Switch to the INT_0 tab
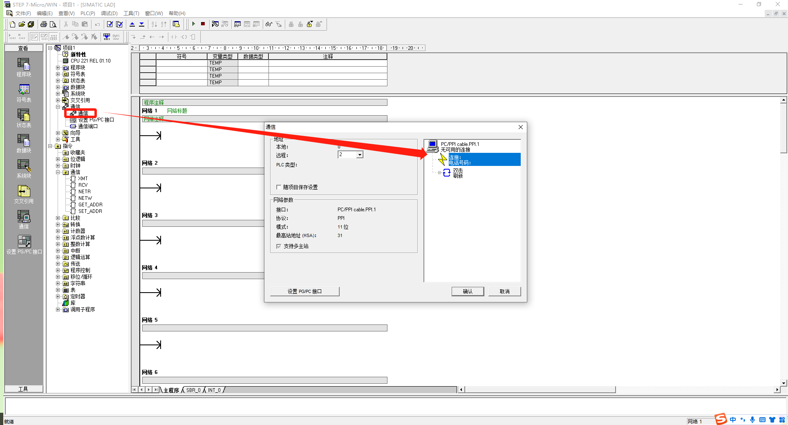This screenshot has height=425, width=788. 214,390
